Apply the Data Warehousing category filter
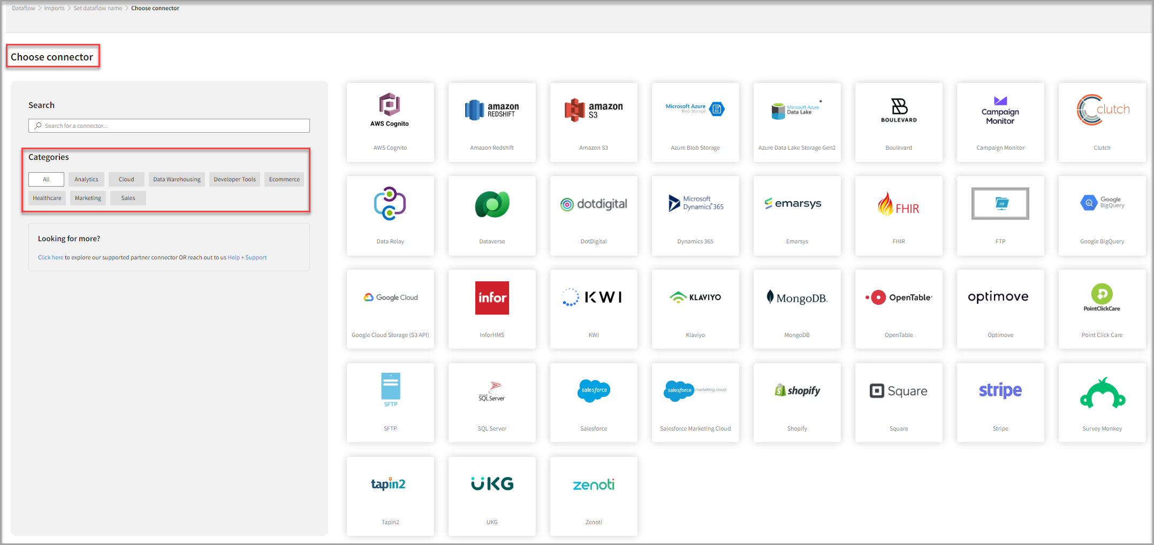This screenshot has width=1154, height=545. pyautogui.click(x=177, y=179)
